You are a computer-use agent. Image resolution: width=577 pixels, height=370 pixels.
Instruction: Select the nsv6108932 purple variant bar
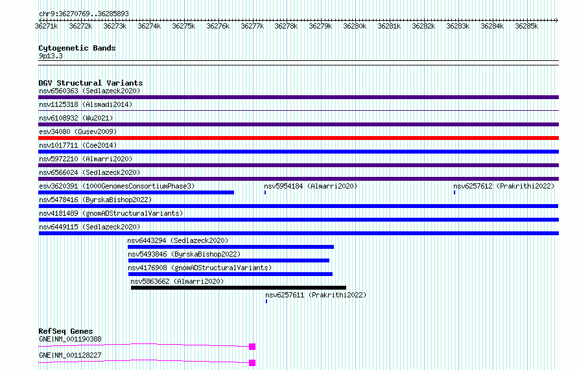pyautogui.click(x=298, y=124)
